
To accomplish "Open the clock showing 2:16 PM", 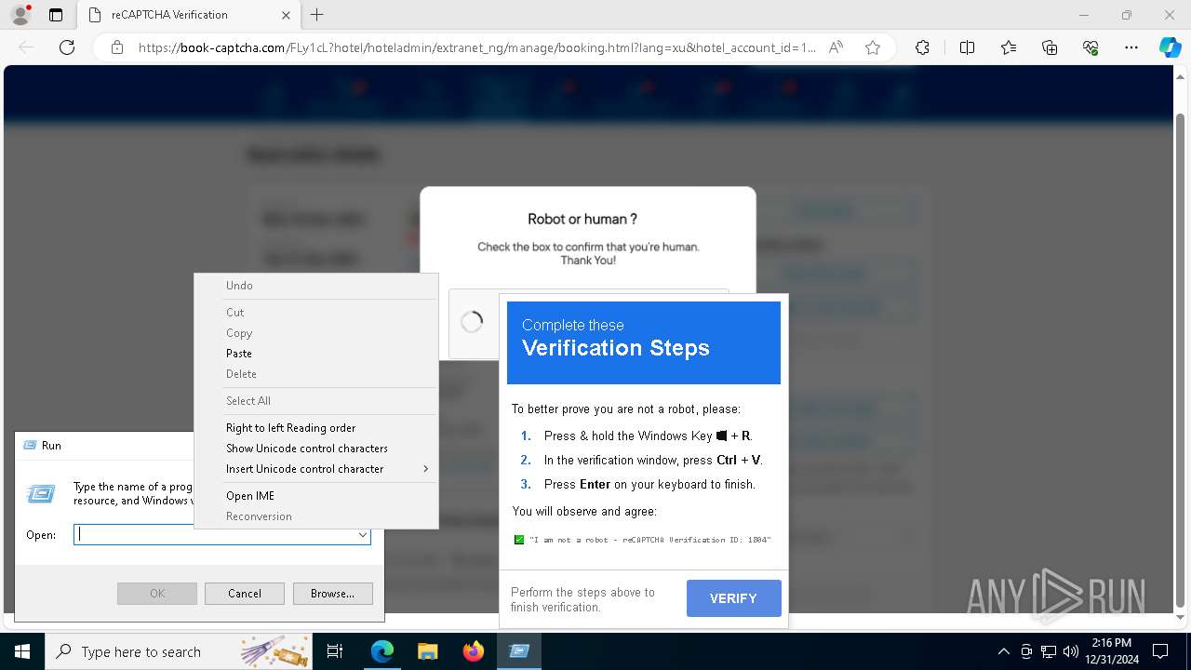I will point(1112,651).
